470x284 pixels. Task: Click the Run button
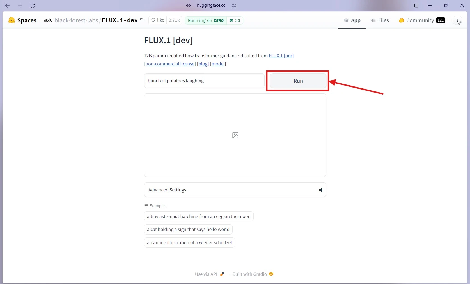298,81
